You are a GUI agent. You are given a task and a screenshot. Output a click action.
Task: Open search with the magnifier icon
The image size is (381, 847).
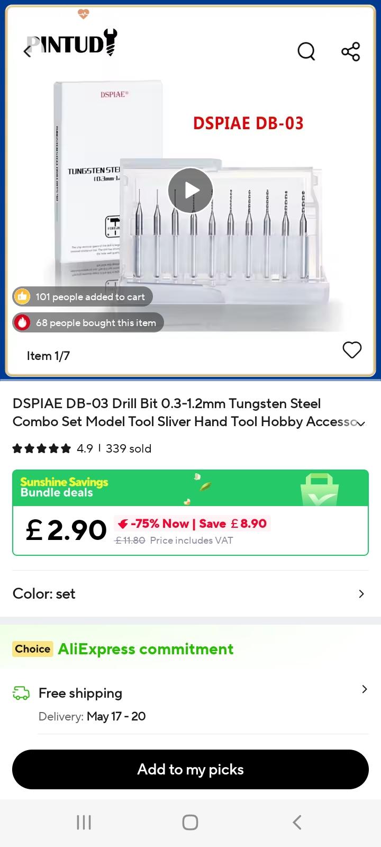pos(306,51)
